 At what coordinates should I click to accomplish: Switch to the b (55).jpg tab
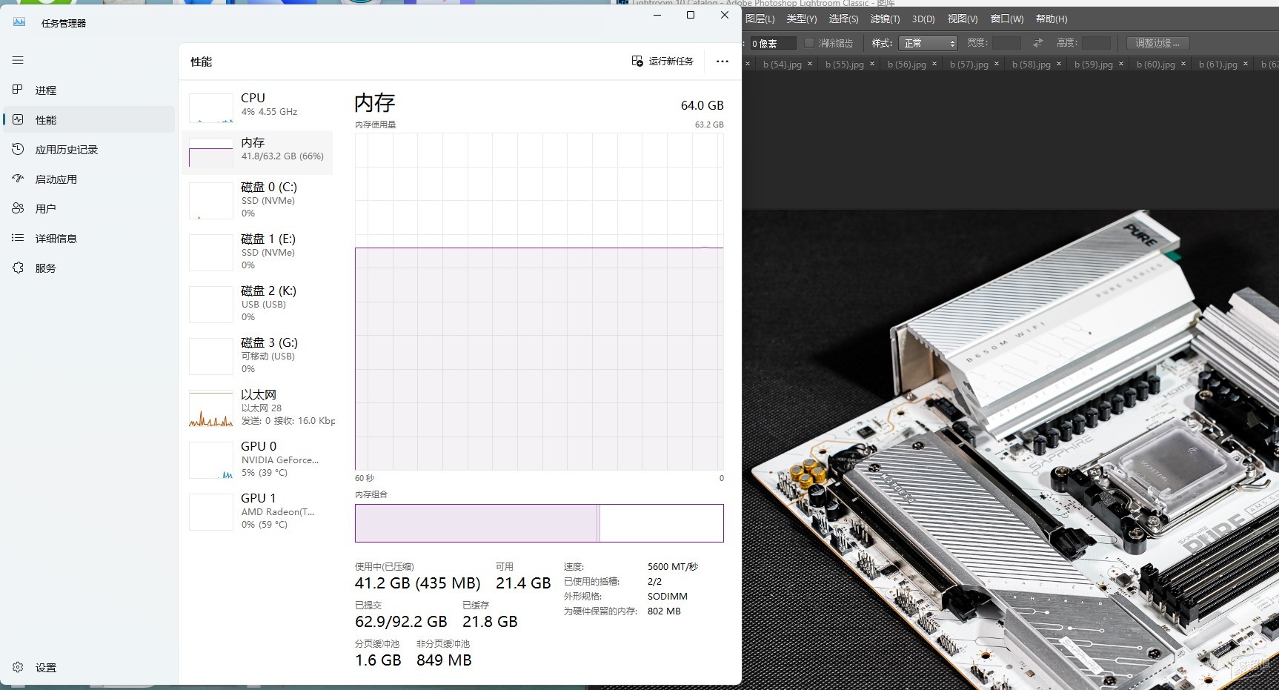pyautogui.click(x=845, y=64)
